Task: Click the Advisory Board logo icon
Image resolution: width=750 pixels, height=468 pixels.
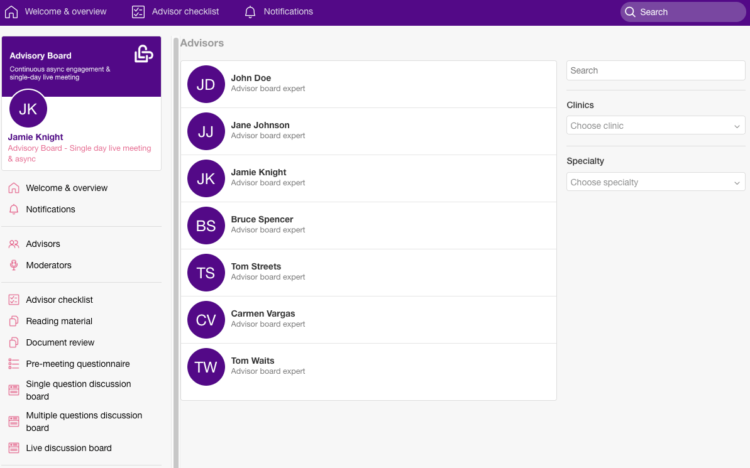Action: point(143,53)
